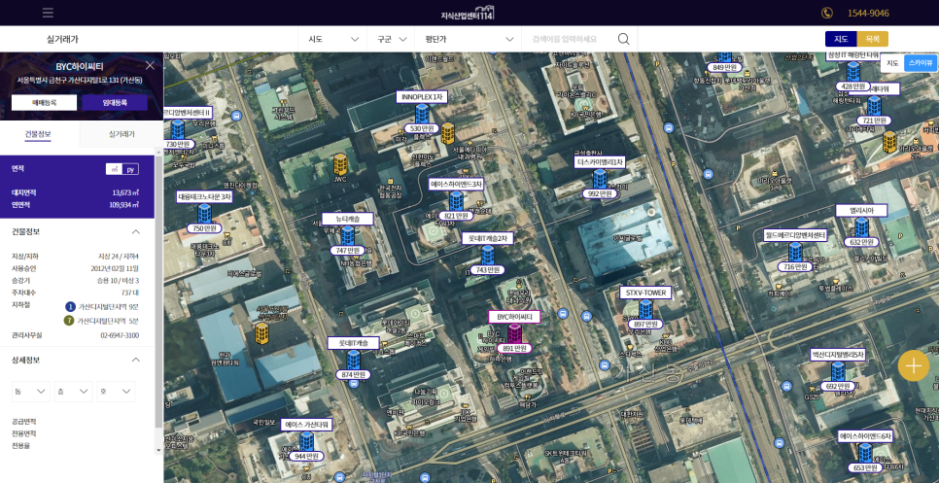Open the 실거래가 tab in the panel

[122, 134]
